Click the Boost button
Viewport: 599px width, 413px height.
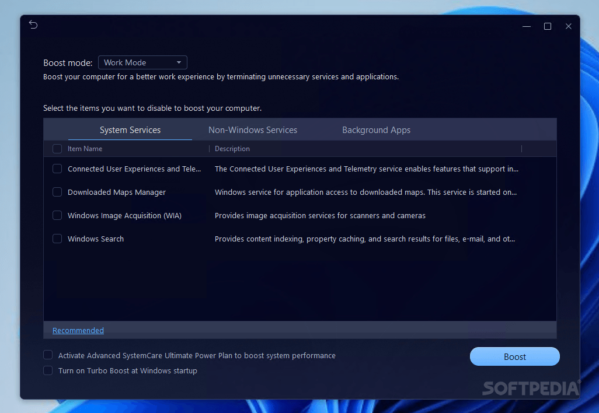(514, 356)
